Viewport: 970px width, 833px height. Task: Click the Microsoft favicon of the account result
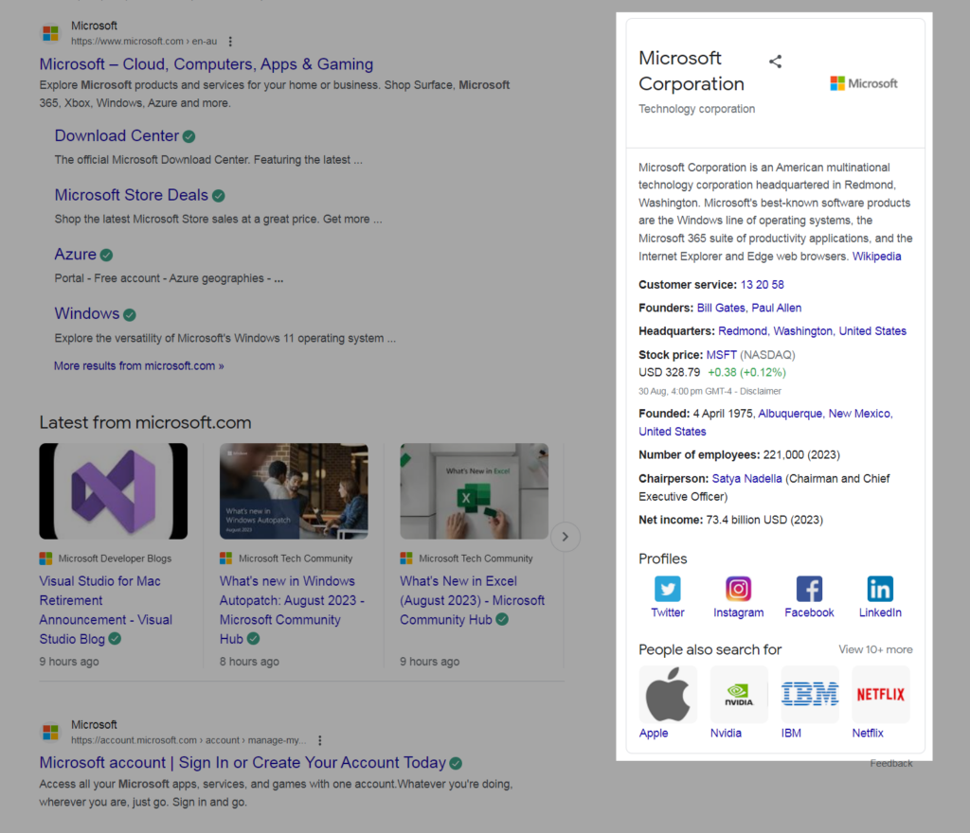pyautogui.click(x=51, y=733)
